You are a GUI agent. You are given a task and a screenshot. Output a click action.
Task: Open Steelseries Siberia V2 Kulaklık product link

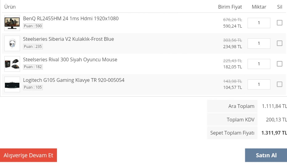point(68,39)
